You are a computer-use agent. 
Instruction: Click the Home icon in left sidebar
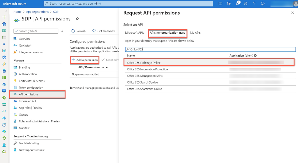(x=4, y=24)
